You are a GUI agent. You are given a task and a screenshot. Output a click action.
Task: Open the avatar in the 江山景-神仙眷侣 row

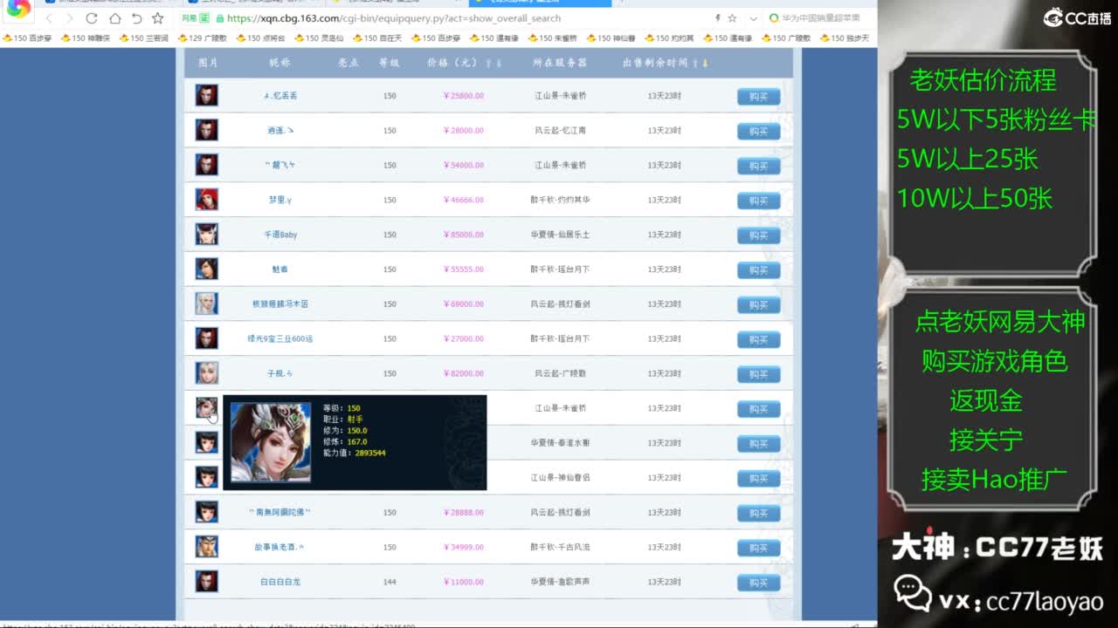[206, 477]
